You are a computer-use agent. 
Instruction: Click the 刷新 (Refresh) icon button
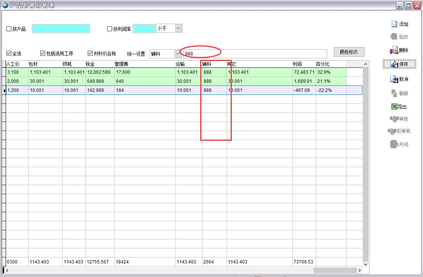tap(399, 93)
